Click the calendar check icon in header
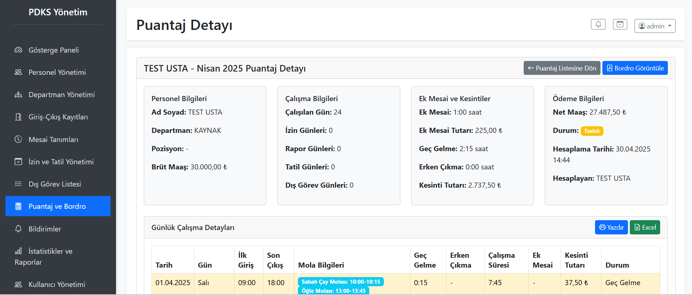The width and height of the screenshot is (692, 295). click(620, 24)
